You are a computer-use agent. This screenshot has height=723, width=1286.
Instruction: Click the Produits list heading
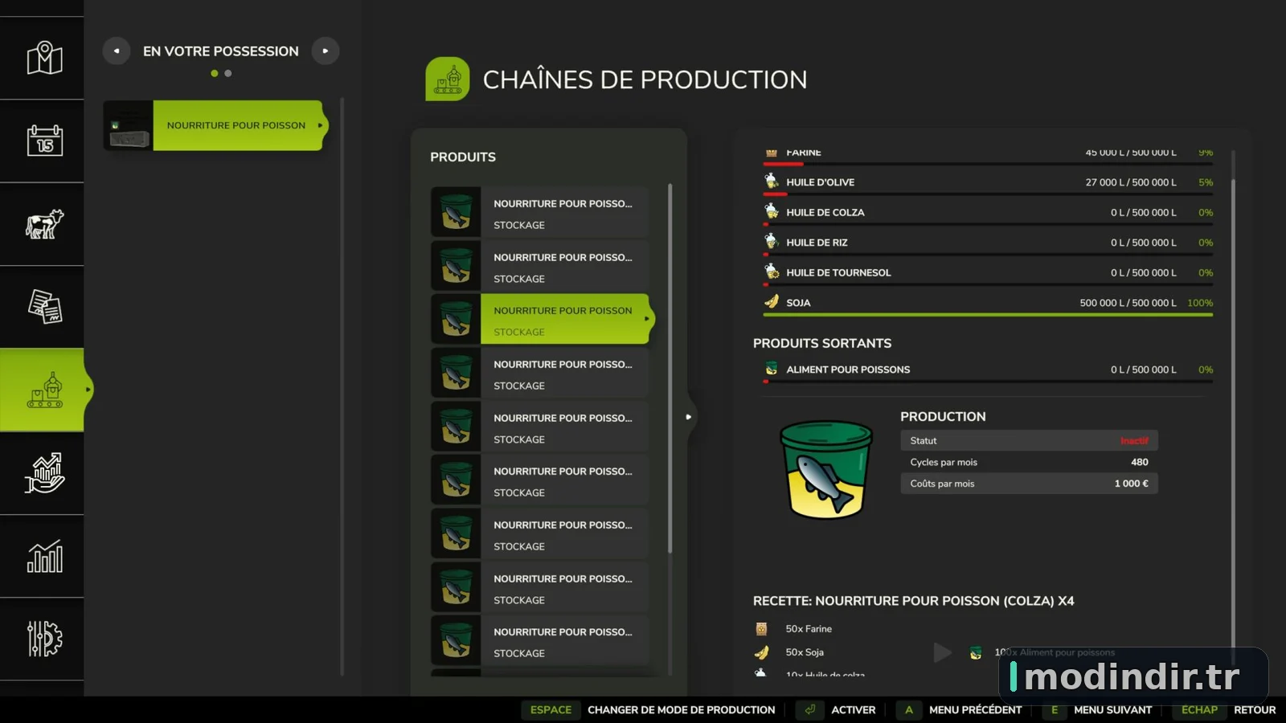[463, 157]
